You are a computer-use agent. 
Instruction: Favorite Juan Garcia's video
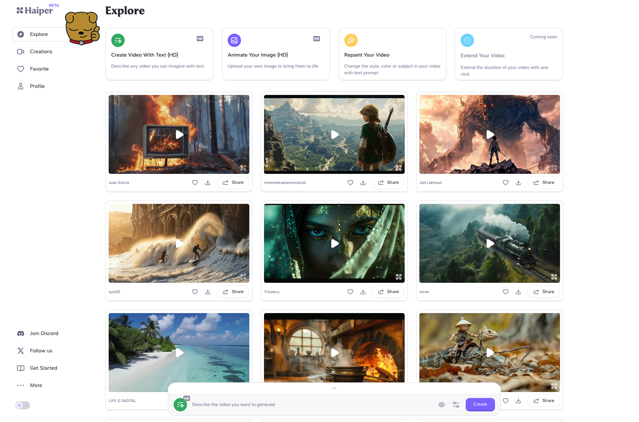click(x=195, y=183)
